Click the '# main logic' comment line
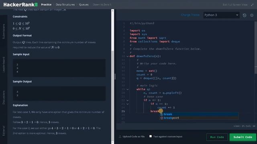 147,85
